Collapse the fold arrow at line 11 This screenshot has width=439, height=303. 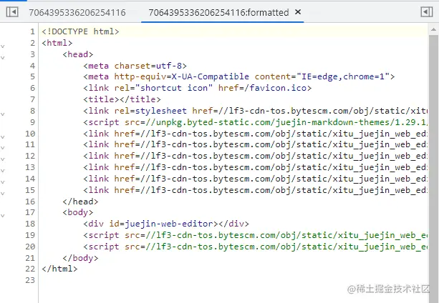[3, 148]
